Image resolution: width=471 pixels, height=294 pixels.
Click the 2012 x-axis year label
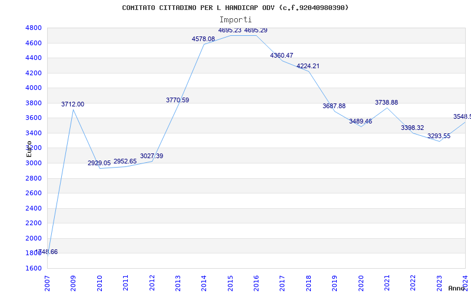click(x=152, y=283)
